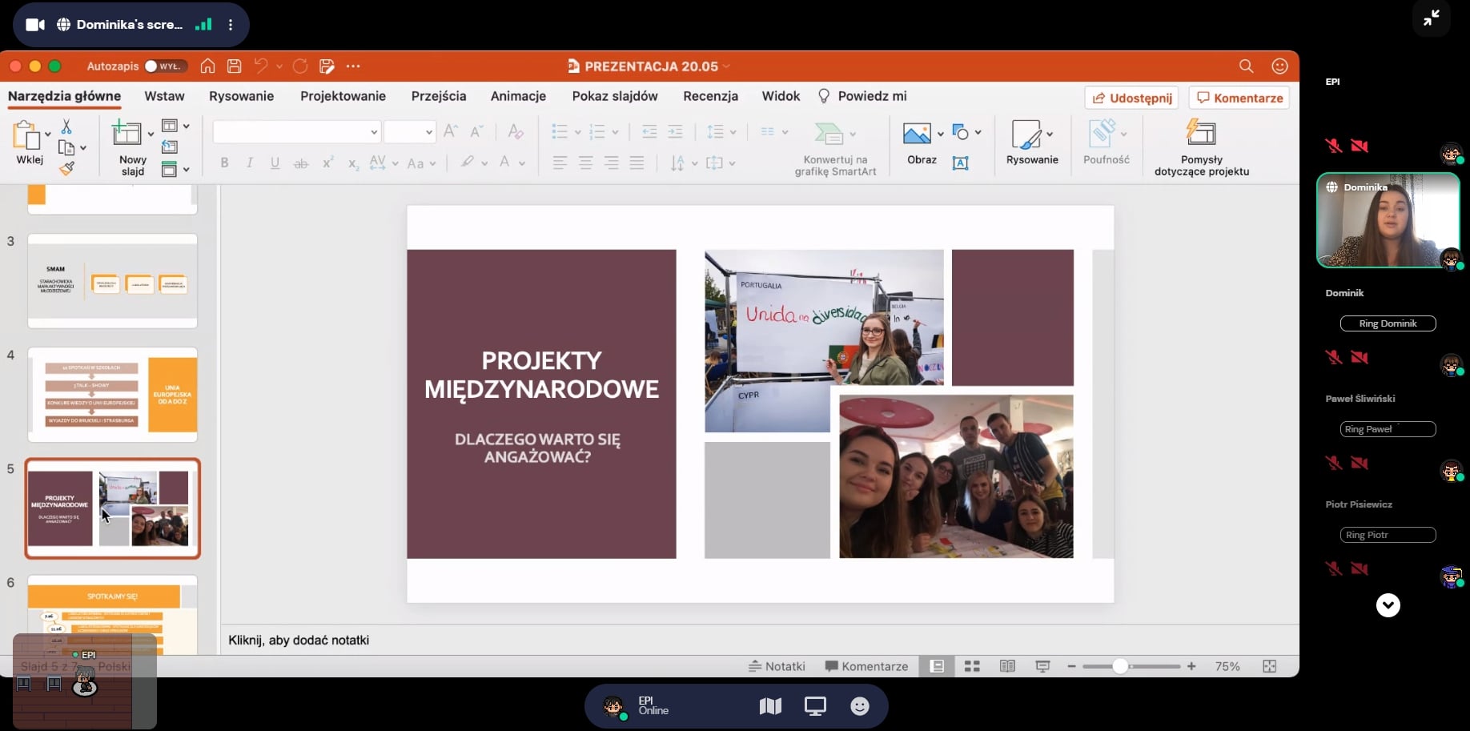Click the Save icon in title bar
This screenshot has width=1470, height=731.
[x=234, y=66]
